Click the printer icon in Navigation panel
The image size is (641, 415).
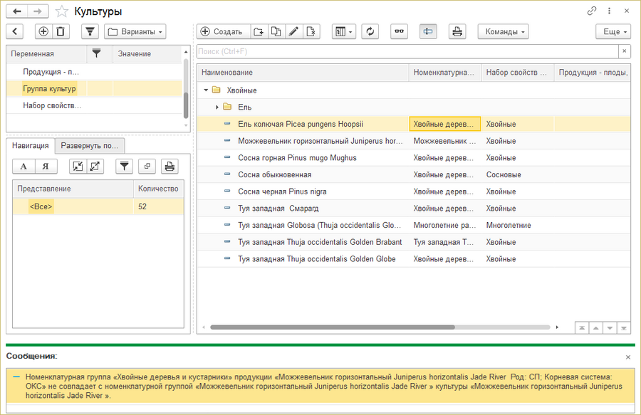point(169,166)
